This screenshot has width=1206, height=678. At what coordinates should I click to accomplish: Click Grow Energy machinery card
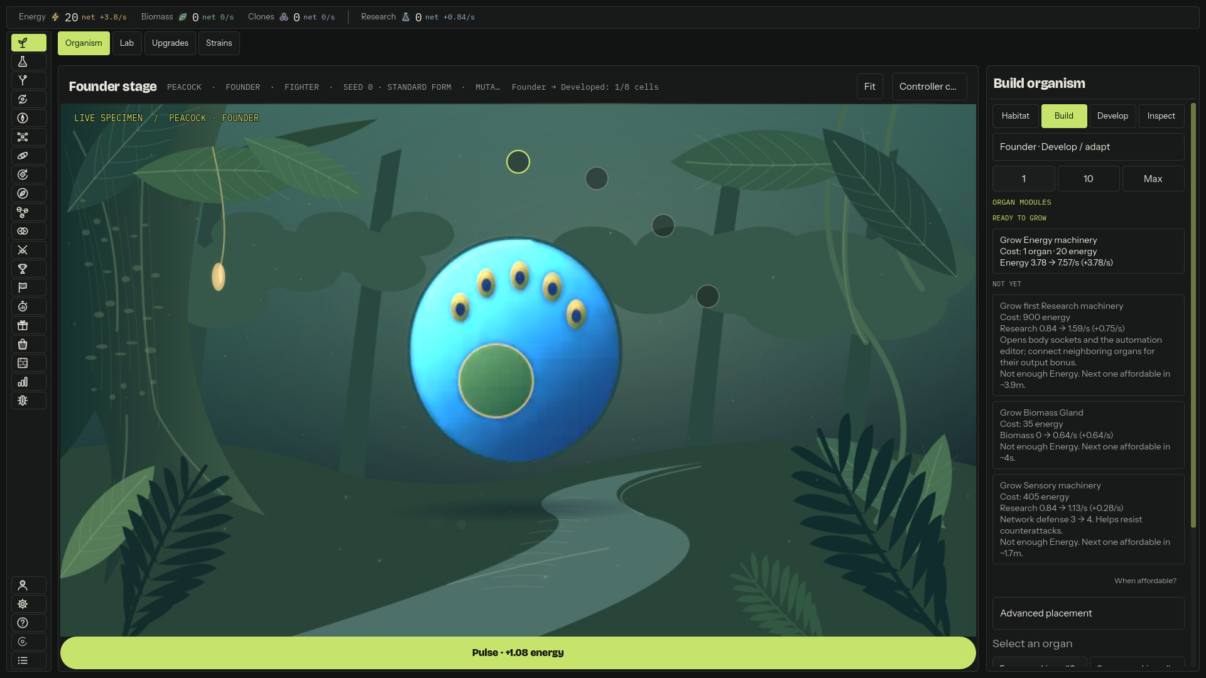1089,251
